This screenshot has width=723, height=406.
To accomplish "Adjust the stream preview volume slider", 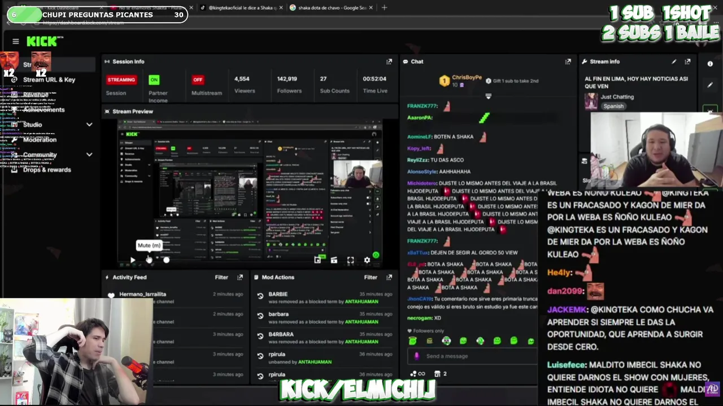I will (166, 260).
